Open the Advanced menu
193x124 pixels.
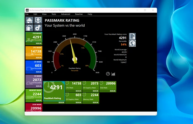point(66,14)
